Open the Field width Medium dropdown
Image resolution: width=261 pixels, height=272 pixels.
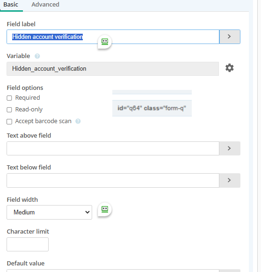[50, 213]
